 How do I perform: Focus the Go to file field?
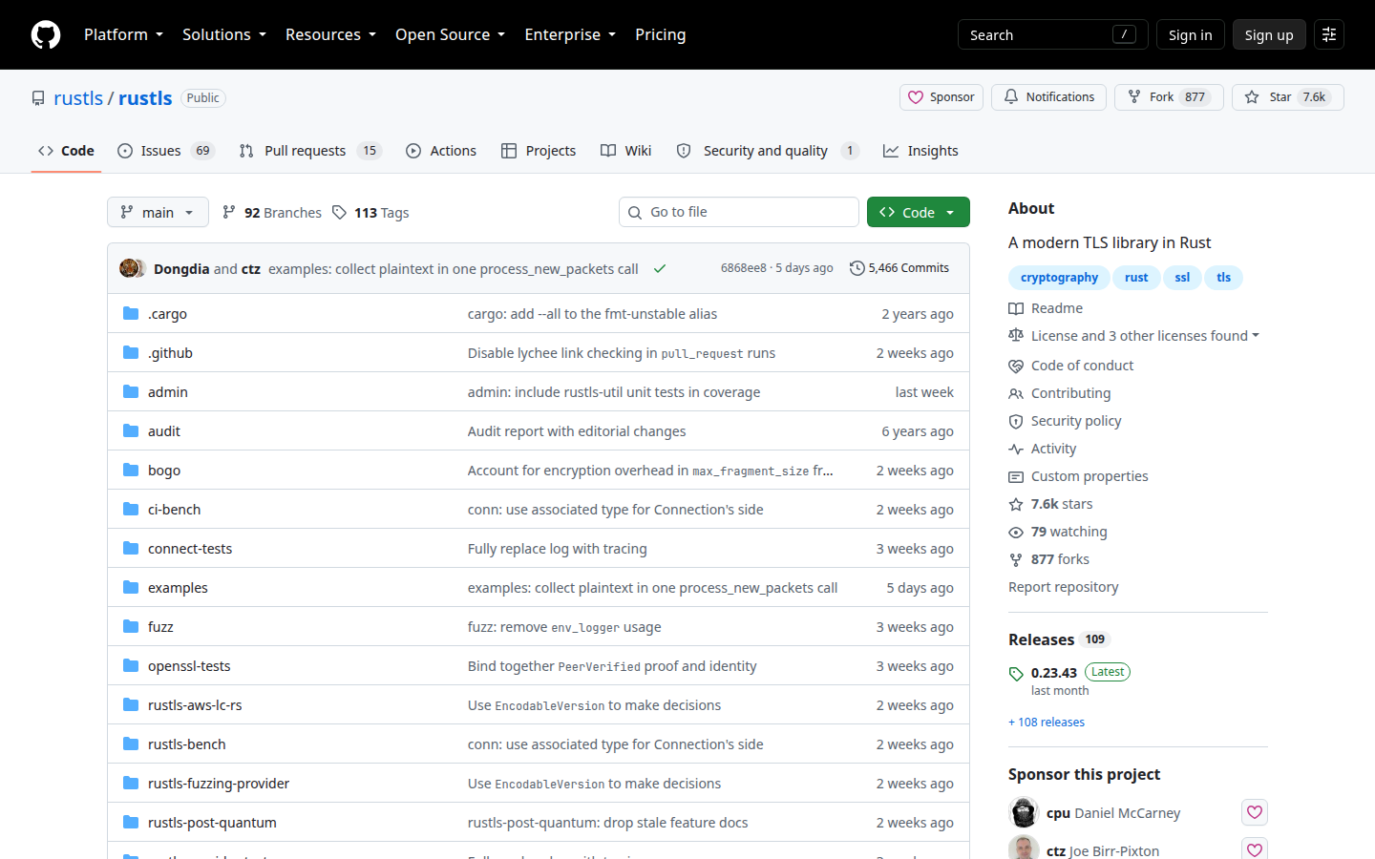[x=739, y=212]
